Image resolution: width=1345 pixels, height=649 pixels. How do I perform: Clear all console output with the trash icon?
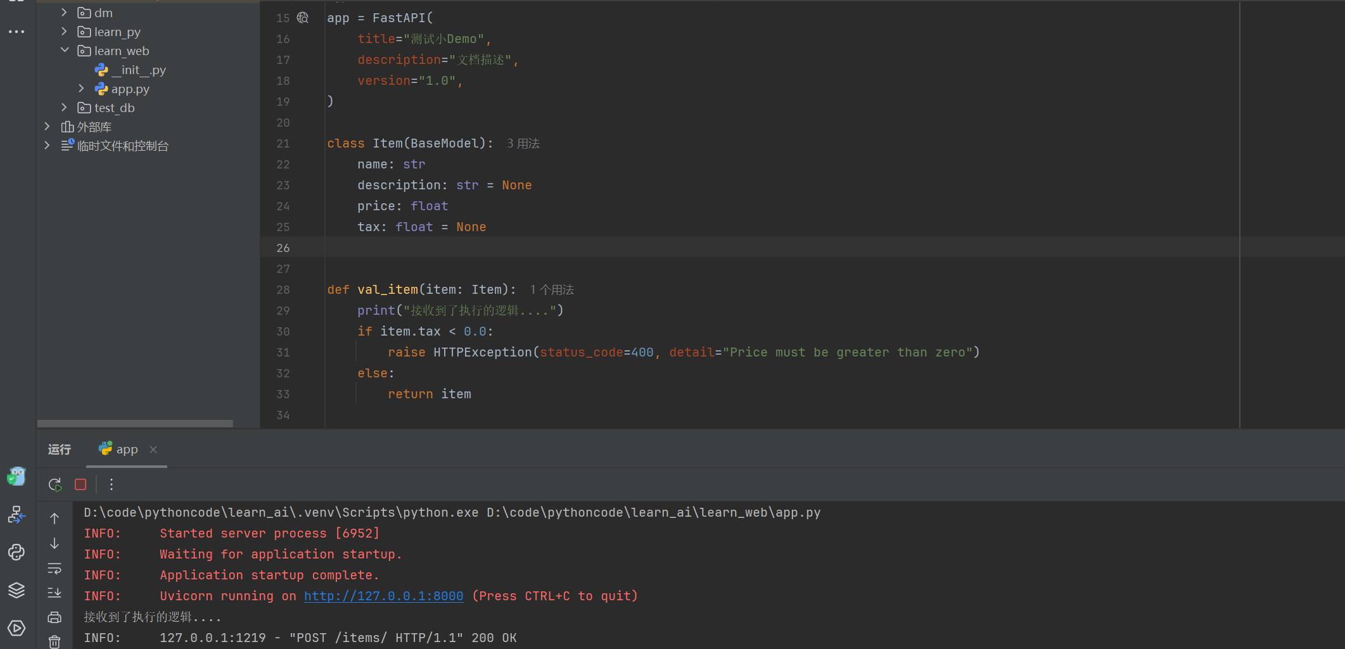[x=54, y=641]
